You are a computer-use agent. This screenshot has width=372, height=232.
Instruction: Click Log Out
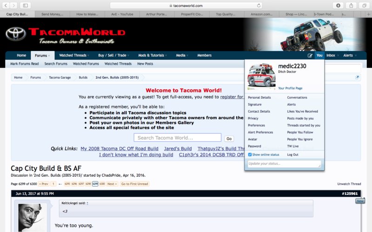coord(292,155)
